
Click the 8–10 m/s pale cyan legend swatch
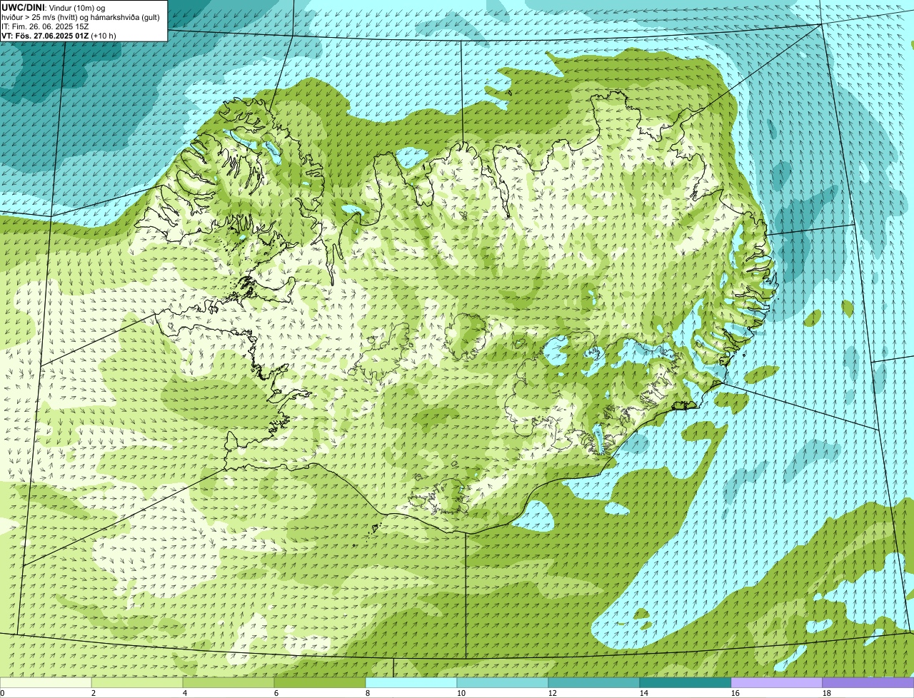[411, 682]
